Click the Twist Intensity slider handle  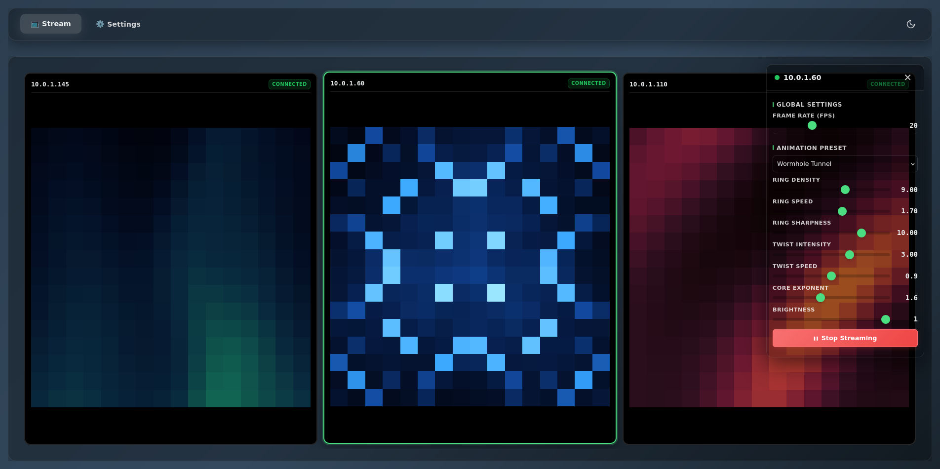pyautogui.click(x=850, y=255)
